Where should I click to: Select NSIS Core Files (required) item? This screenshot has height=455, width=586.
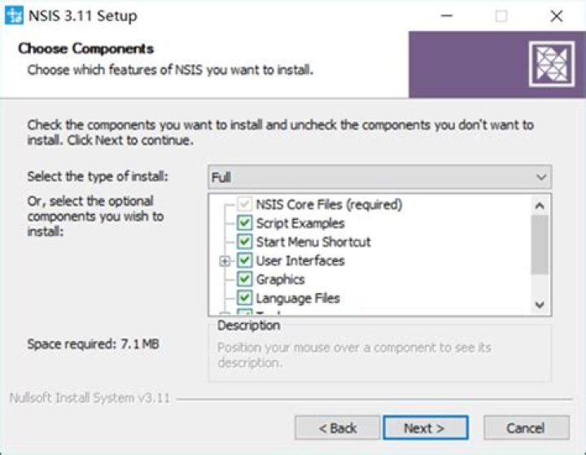tap(329, 204)
